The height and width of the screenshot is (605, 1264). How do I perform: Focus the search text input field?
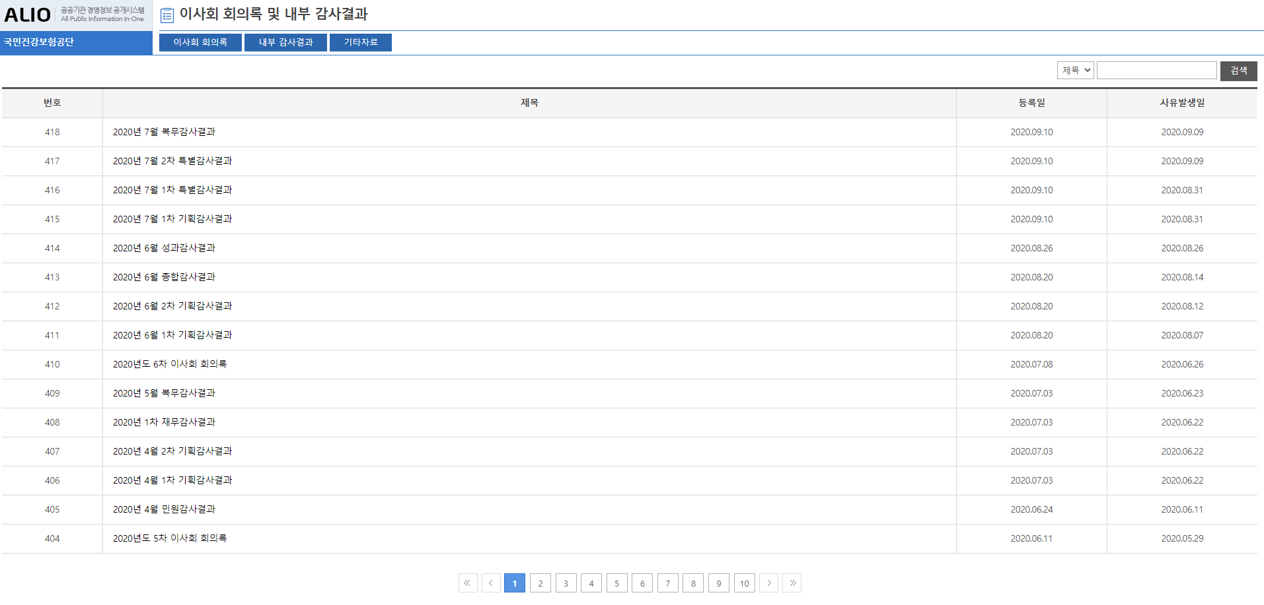(1156, 71)
